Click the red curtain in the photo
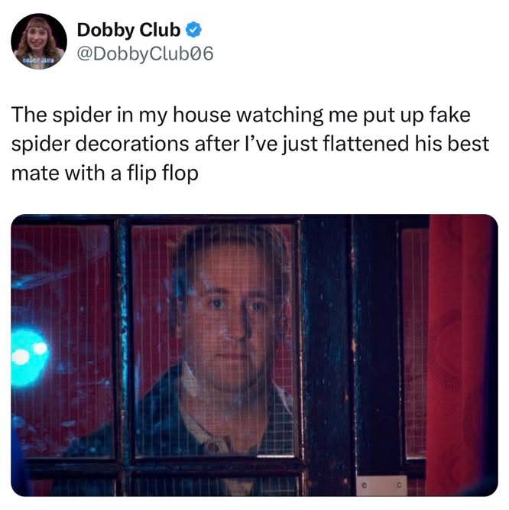 (462, 355)
